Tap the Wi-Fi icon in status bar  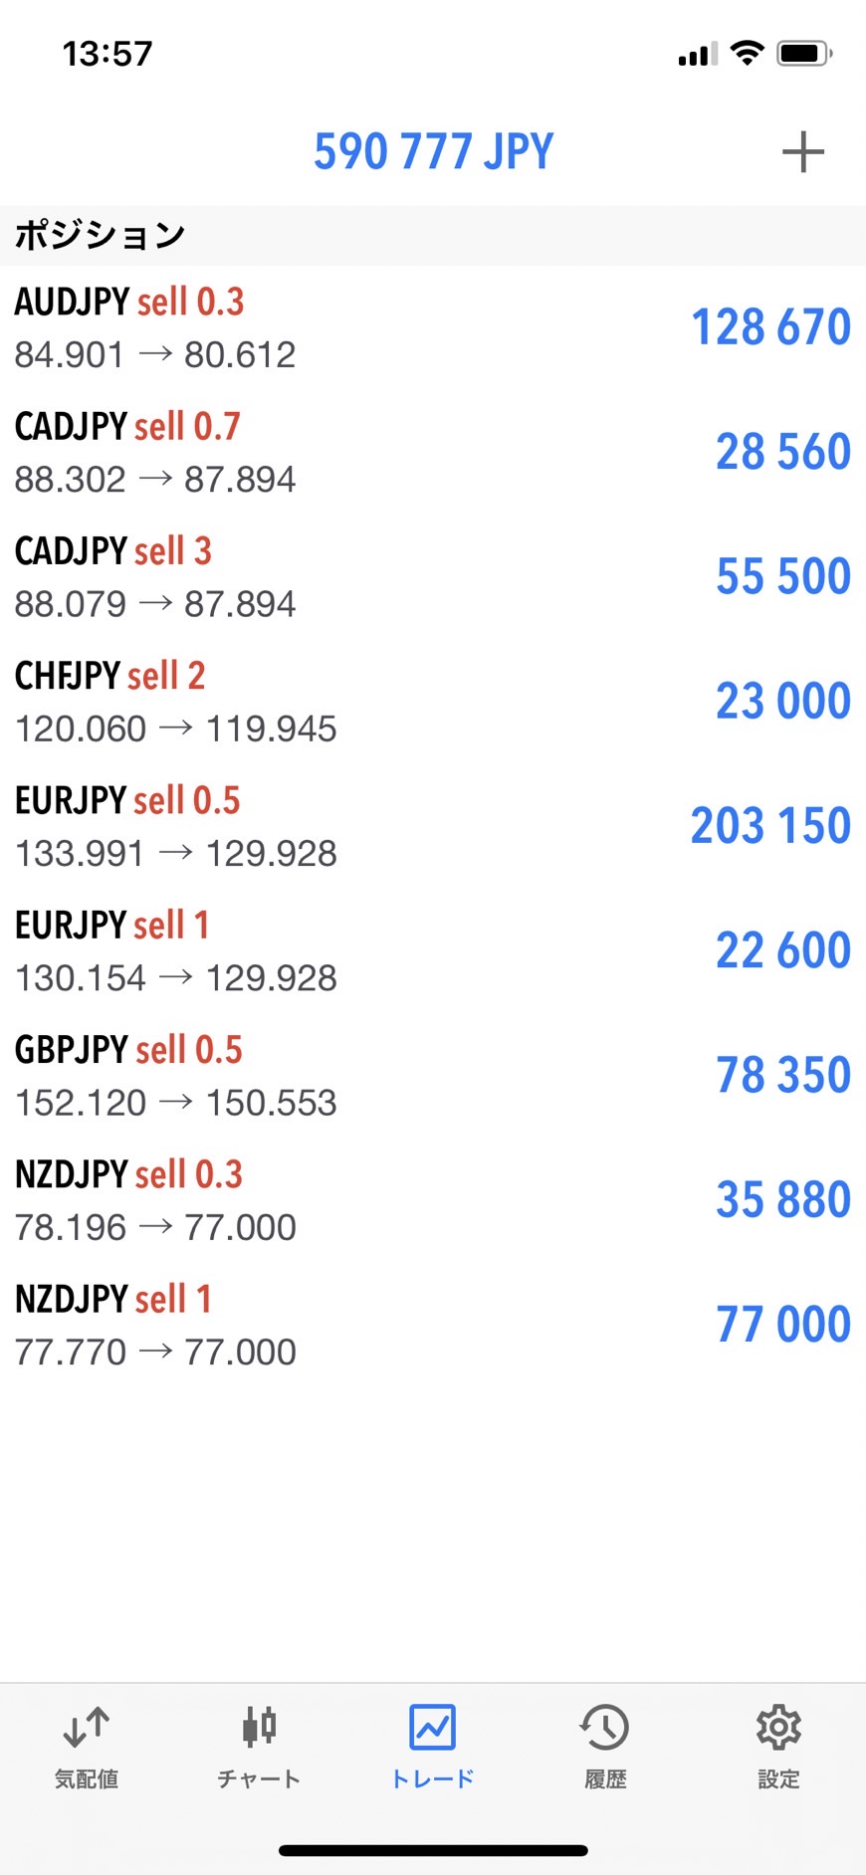click(747, 53)
